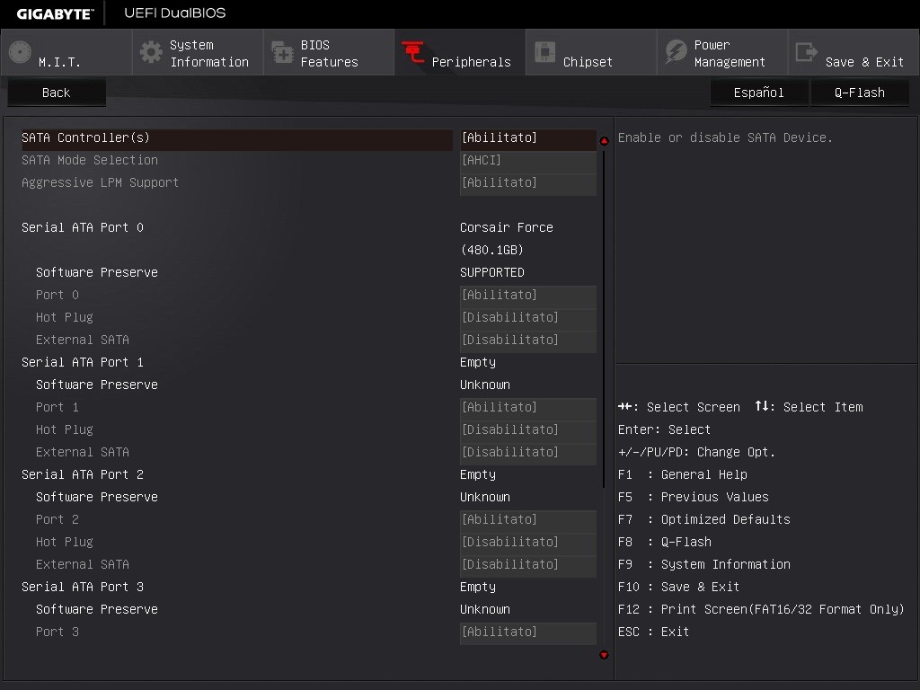Image resolution: width=920 pixels, height=690 pixels.
Task: Click the BIOS Features chip icon
Action: 282,53
